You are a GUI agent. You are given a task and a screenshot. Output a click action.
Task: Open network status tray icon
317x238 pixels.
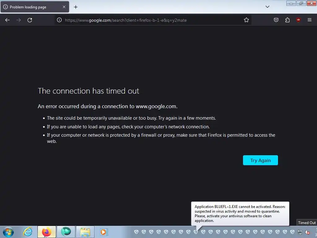300,232
